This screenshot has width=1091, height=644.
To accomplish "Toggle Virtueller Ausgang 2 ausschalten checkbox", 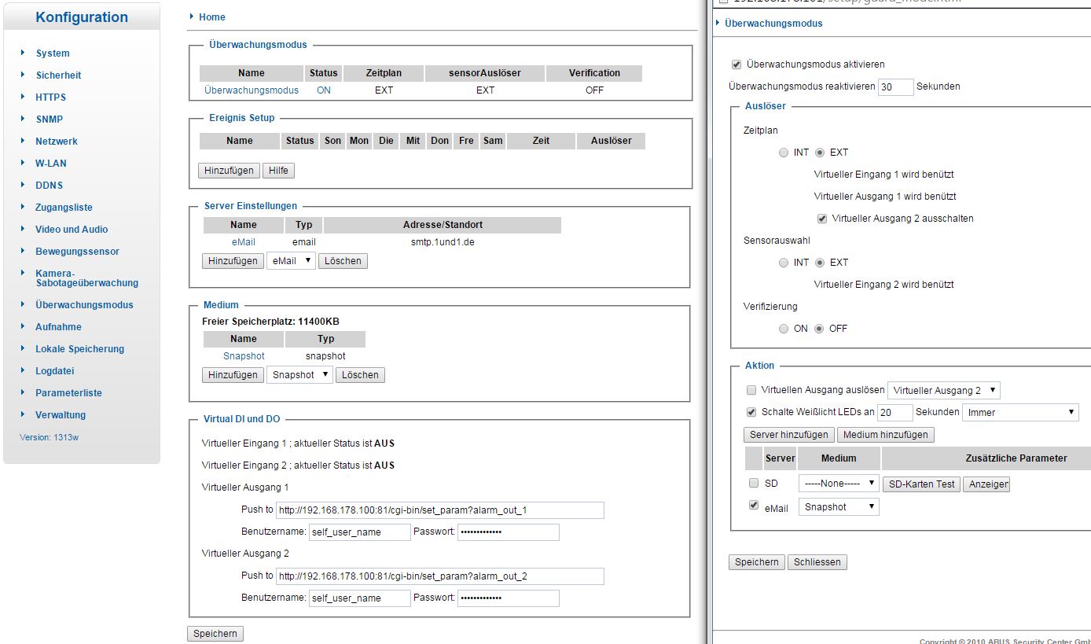I will (x=822, y=219).
